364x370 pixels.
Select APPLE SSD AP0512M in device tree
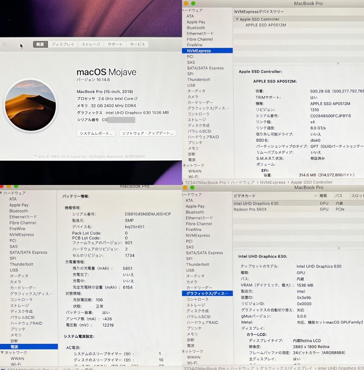point(266,25)
